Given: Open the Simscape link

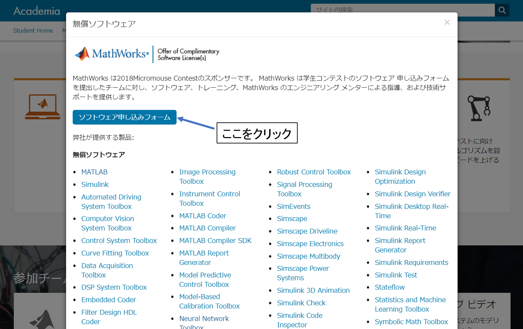Looking at the screenshot, I should coord(292,219).
